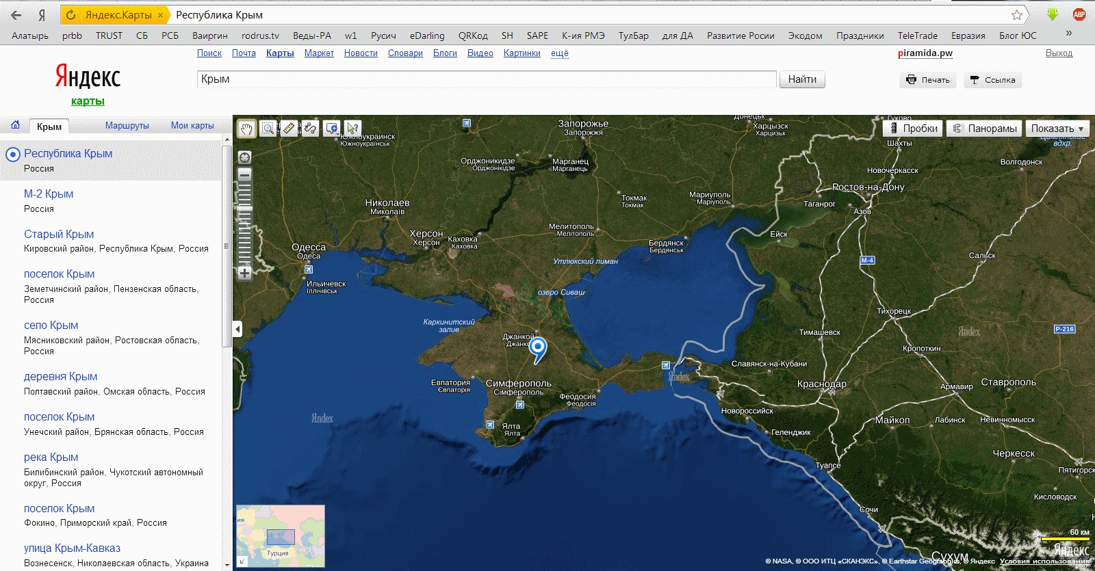Click the airport icon near Odessa
The width and height of the screenshot is (1095, 571).
point(309,269)
